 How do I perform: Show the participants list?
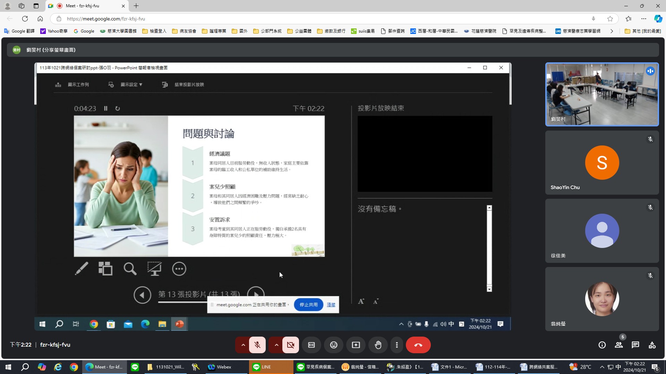619,345
